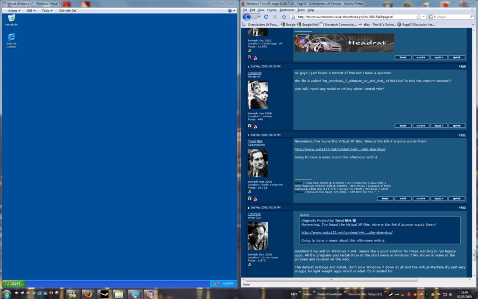Viewport: 478px width, 299px height.
Task: Expand Firefox Downloads toolbar chevron
Action: [344, 292]
